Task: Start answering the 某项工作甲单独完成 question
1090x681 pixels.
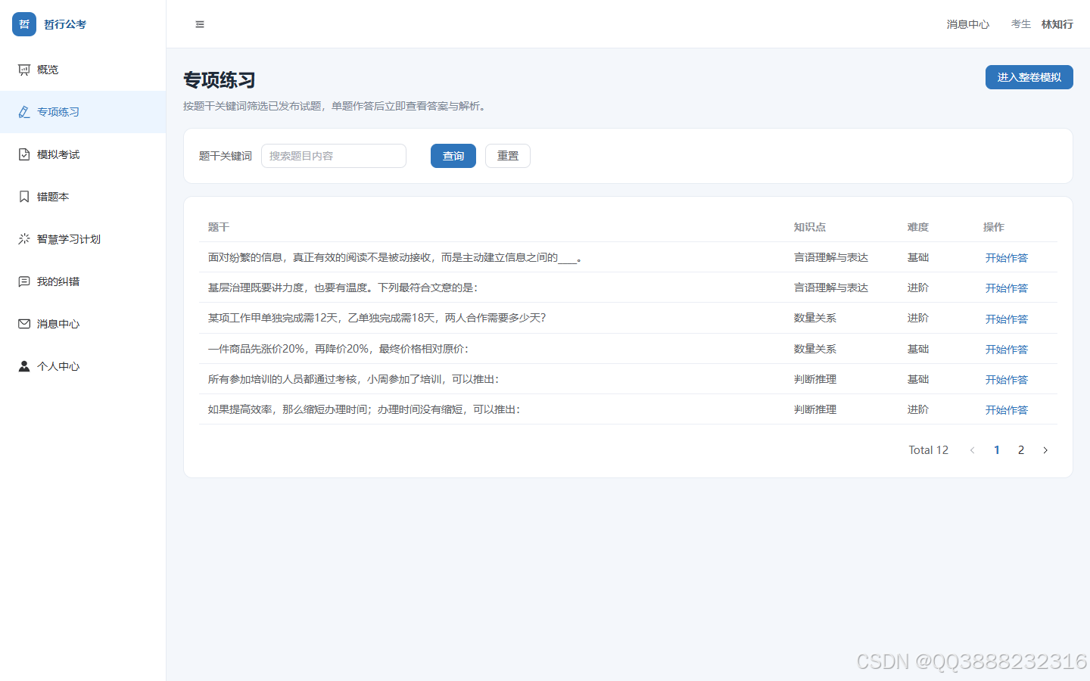Action: pyautogui.click(x=1007, y=319)
